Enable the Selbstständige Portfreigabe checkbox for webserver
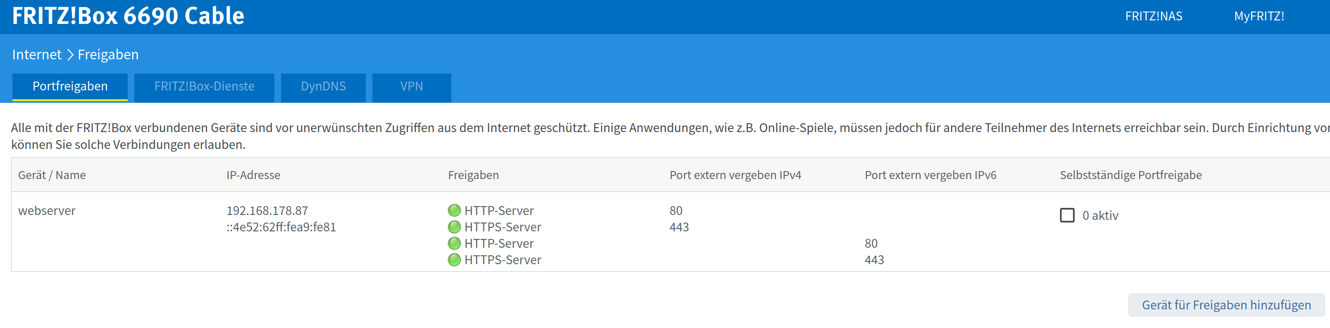Image resolution: width=1330 pixels, height=328 pixels. coord(1067,215)
